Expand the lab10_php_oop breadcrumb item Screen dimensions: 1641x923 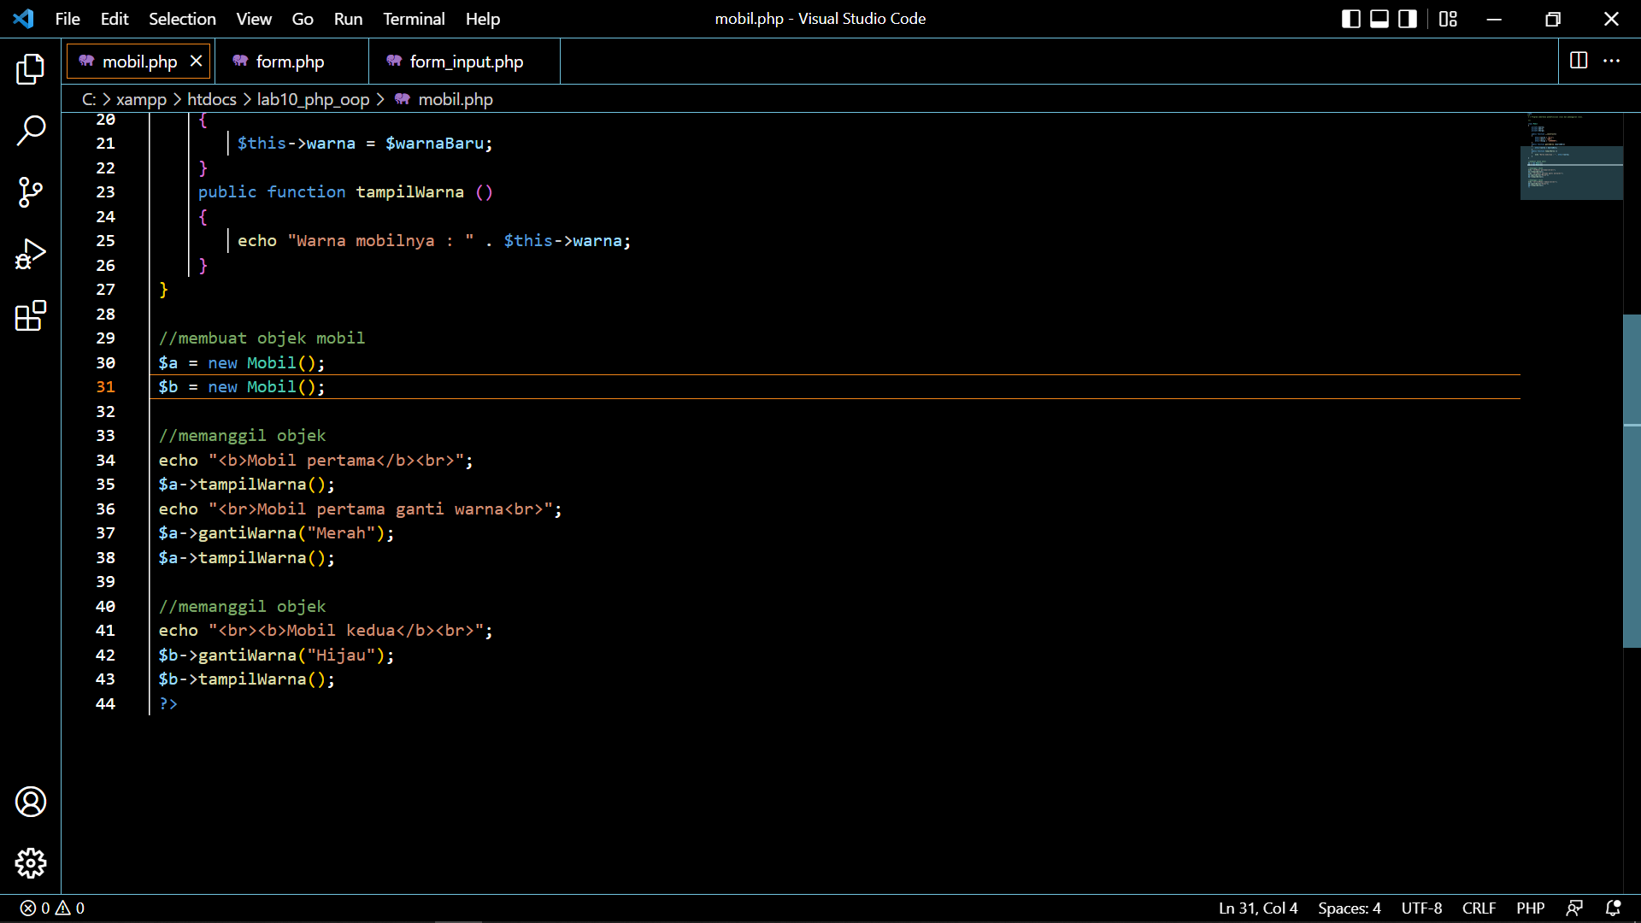click(314, 99)
